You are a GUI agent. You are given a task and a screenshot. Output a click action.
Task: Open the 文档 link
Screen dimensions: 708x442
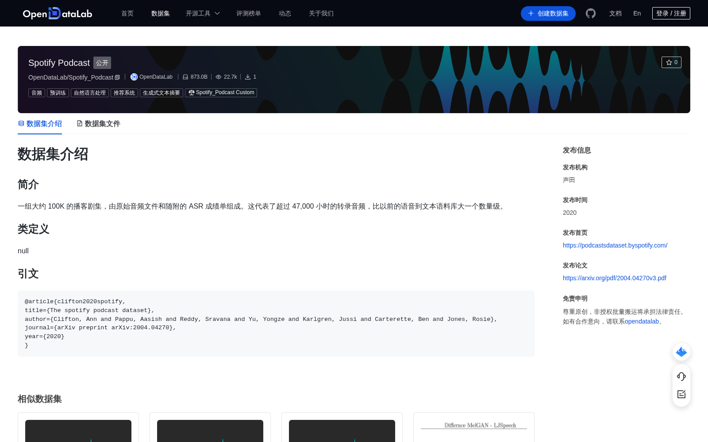coord(616,13)
